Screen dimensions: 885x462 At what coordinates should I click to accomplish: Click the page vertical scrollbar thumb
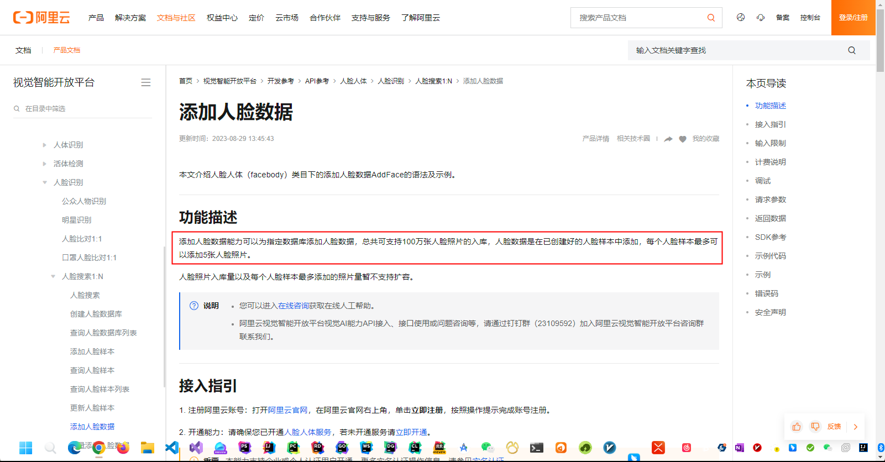click(880, 41)
